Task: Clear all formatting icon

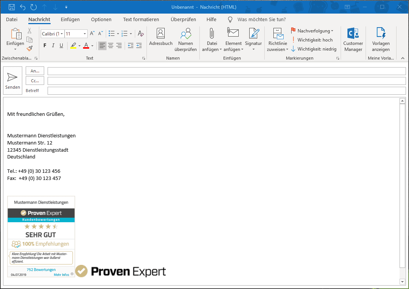Action: tap(140, 34)
